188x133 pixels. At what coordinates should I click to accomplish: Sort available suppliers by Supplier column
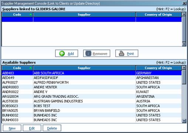(x=84, y=68)
